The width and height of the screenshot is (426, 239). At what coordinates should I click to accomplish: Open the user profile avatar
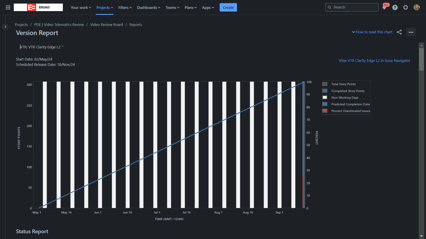point(417,7)
